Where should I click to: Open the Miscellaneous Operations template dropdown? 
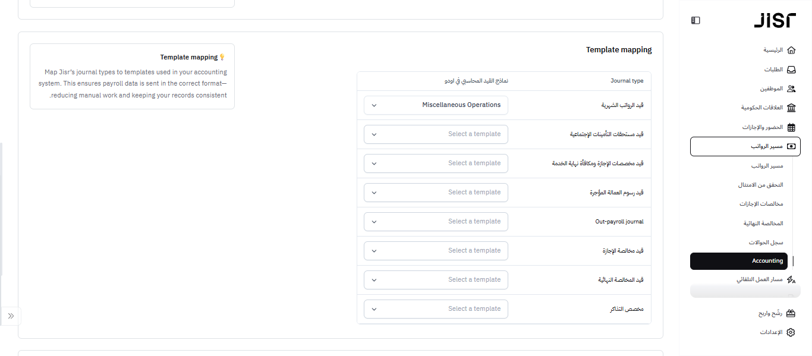pos(436,105)
